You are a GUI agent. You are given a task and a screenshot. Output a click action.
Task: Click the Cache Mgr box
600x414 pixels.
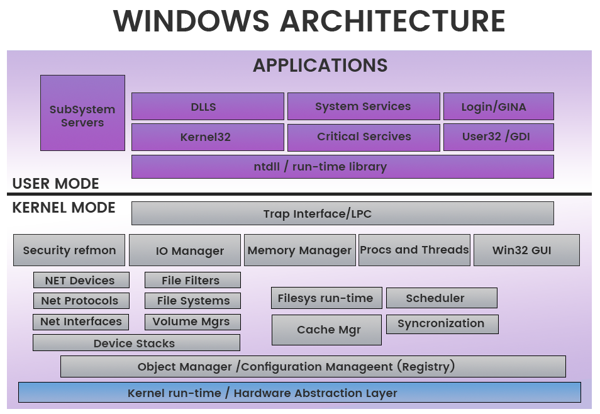(326, 330)
